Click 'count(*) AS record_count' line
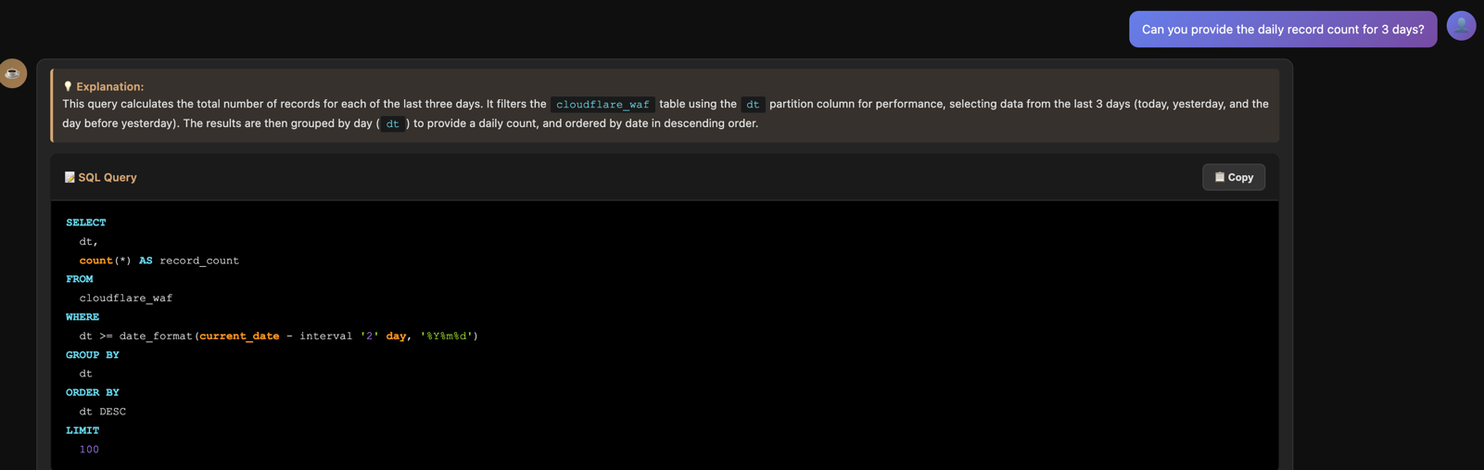The image size is (1484, 470). click(x=159, y=260)
